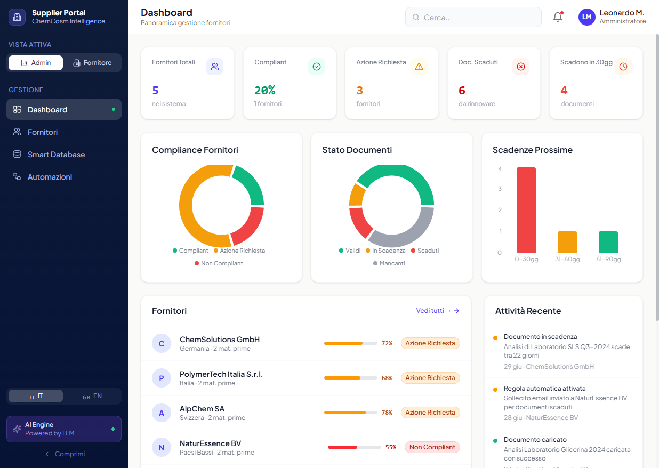
Task: Open the Dashboard menu item
Action: click(64, 109)
